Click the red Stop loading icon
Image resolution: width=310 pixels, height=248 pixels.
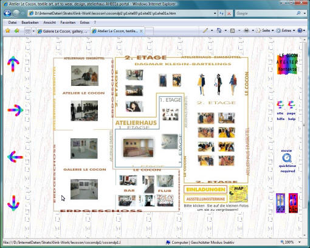(229, 13)
